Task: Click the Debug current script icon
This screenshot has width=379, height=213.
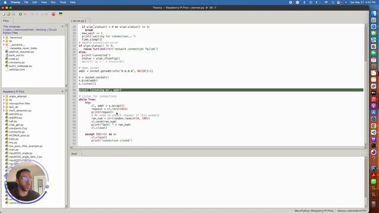Action: click(x=25, y=14)
